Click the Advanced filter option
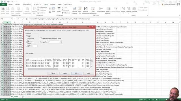 point(66,13)
